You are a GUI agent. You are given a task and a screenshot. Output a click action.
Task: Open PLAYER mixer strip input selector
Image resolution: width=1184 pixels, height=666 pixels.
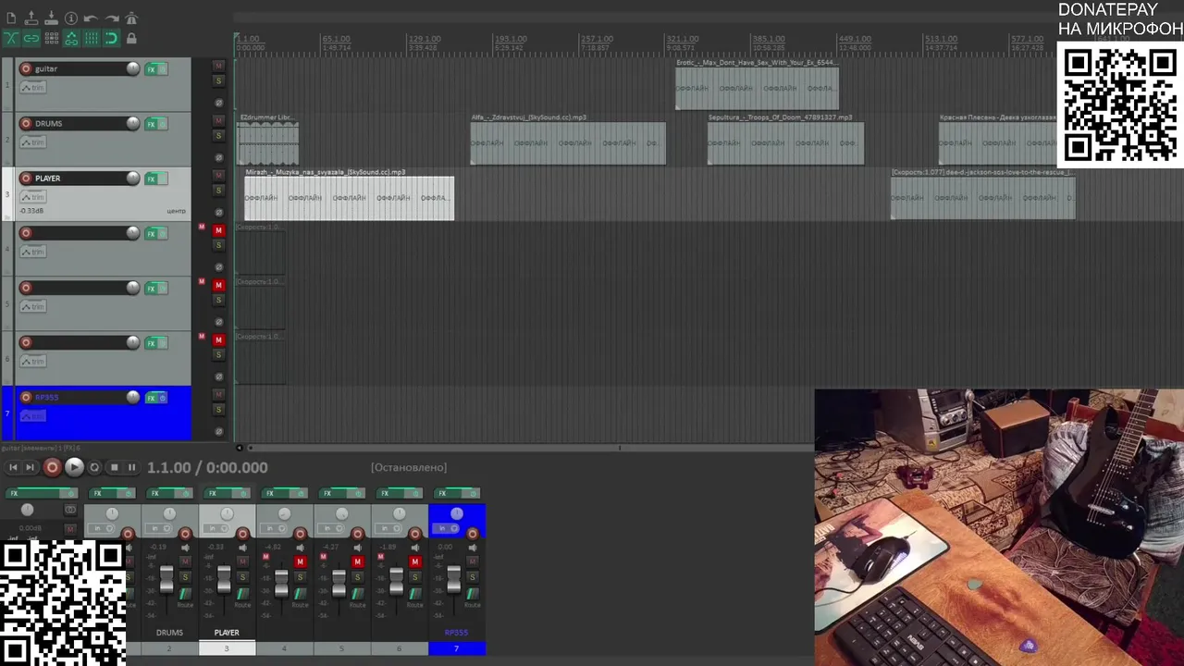pyautogui.click(x=216, y=528)
